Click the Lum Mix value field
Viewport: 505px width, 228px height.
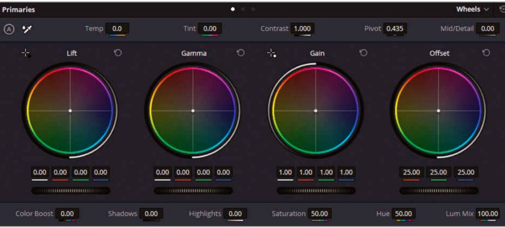pos(488,214)
